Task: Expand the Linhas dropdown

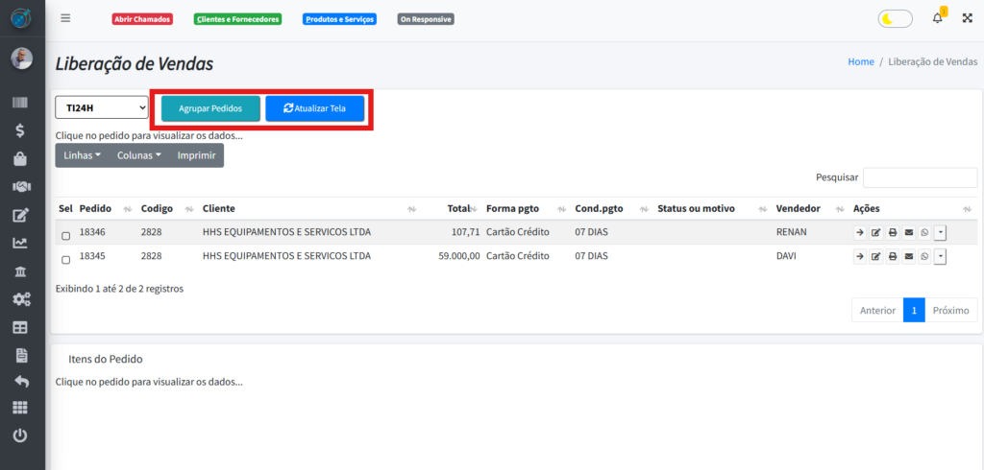Action: [83, 155]
